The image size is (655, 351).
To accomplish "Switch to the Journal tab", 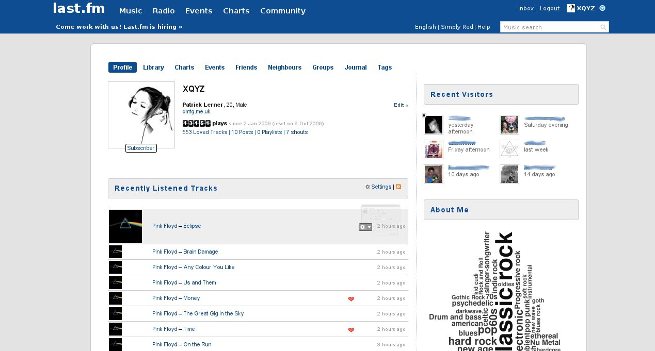I will coord(356,68).
